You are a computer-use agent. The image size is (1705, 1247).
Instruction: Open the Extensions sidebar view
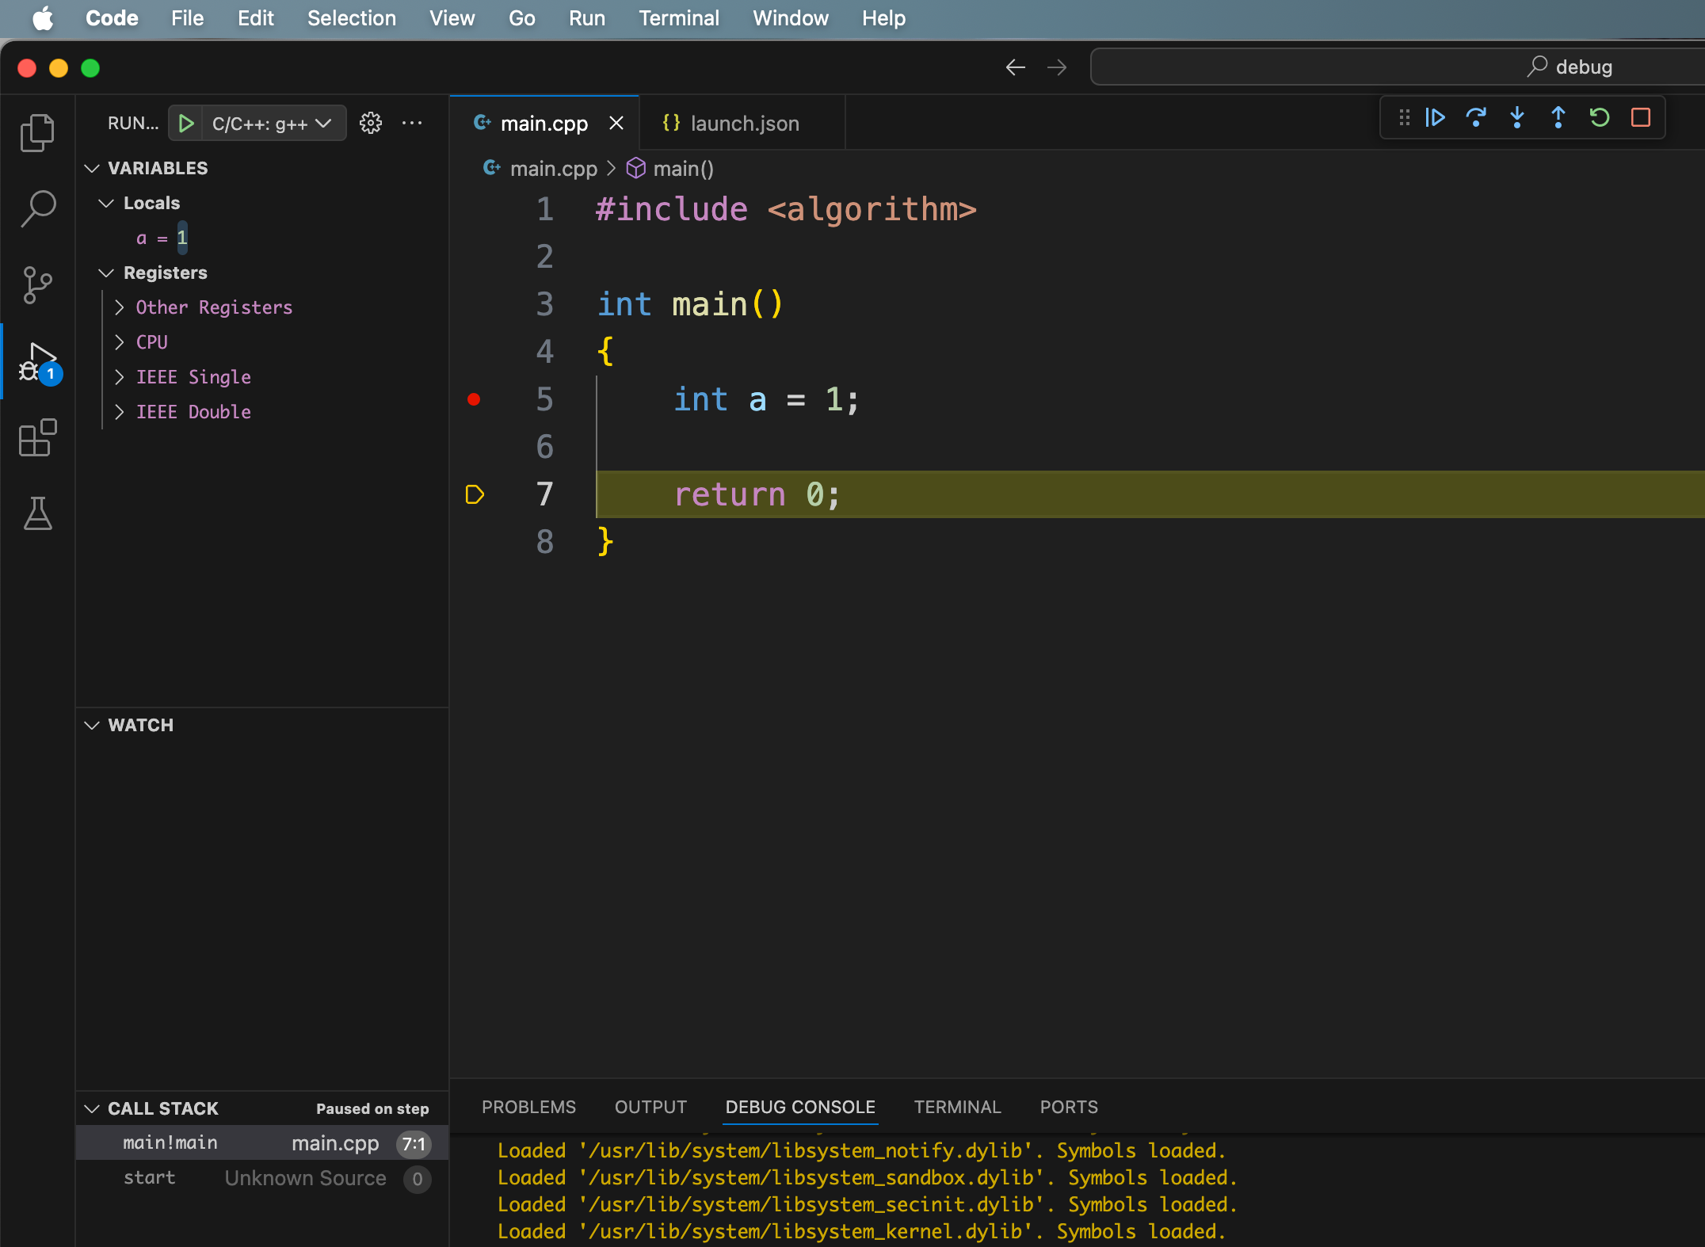click(x=37, y=438)
